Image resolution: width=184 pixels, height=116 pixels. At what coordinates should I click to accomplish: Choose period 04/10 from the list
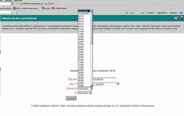84,21
